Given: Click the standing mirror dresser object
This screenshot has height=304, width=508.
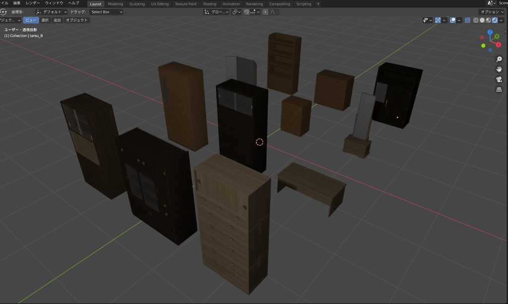Looking at the screenshot, I should click(x=359, y=126).
